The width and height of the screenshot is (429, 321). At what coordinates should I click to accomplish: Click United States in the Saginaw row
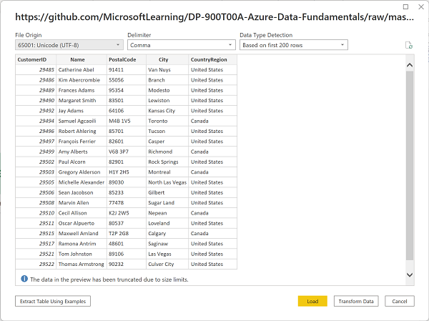(x=212, y=244)
